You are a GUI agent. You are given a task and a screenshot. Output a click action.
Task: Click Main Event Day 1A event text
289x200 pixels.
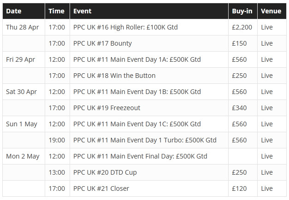tap(137, 59)
